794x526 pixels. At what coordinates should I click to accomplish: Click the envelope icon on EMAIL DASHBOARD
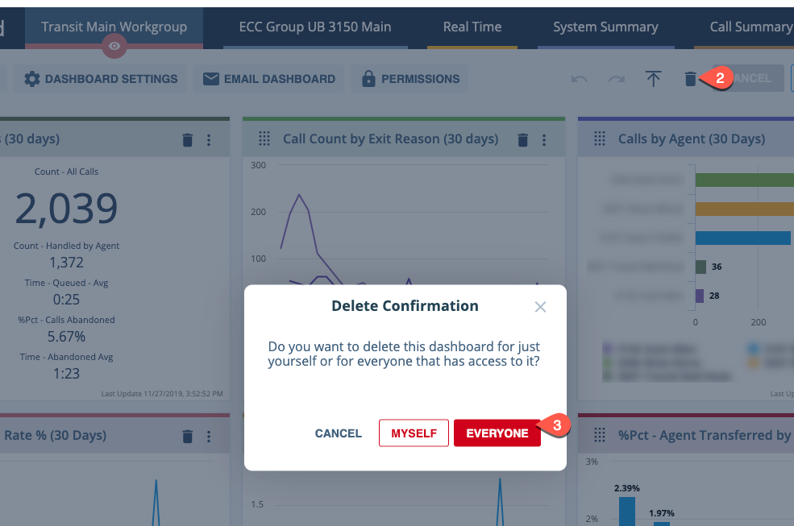pos(210,79)
